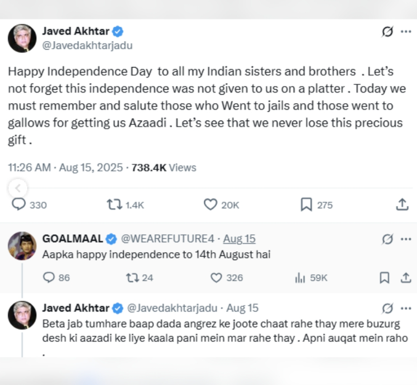Like GOALMAAL's reply
The height and width of the screenshot is (385, 417).
[216, 278]
